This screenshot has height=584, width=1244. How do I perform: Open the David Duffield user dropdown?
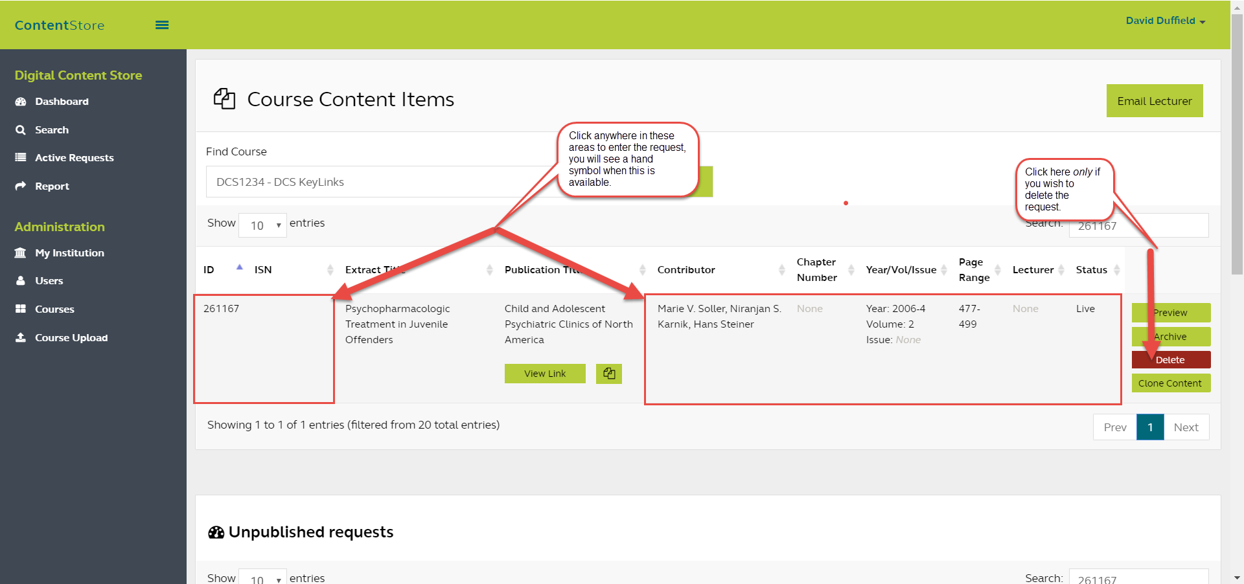[1165, 21]
